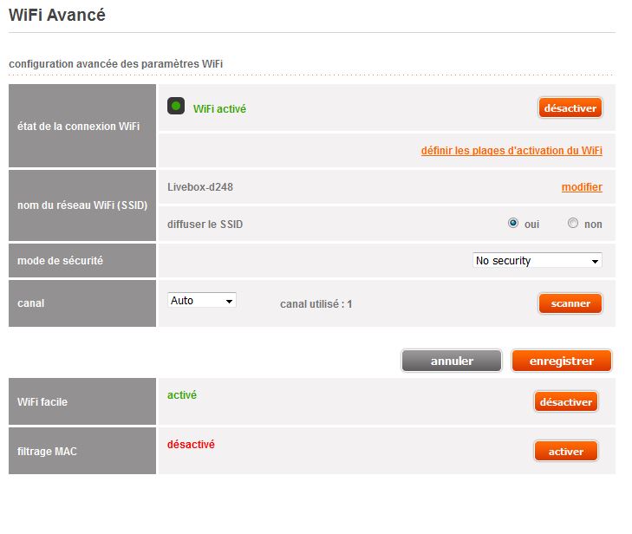Open the WiFi activation time ranges link
The image size is (632, 534).
pos(511,151)
